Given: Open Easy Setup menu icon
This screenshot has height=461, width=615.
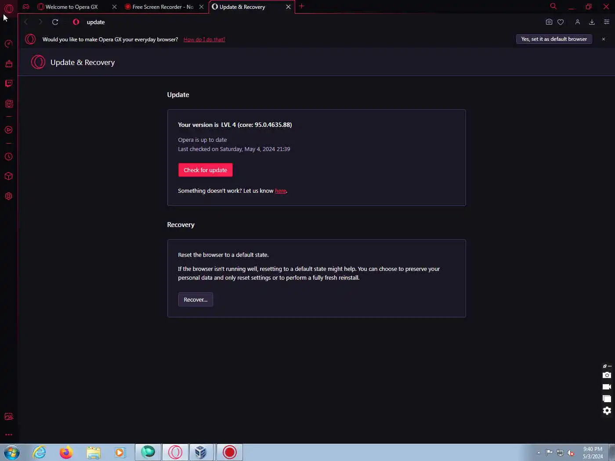Looking at the screenshot, I should pos(607,22).
